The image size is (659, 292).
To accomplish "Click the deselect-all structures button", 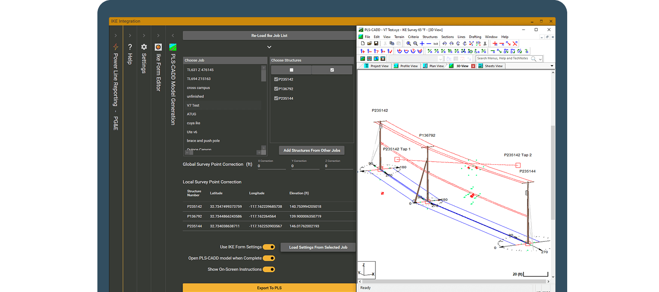I will tap(291, 70).
